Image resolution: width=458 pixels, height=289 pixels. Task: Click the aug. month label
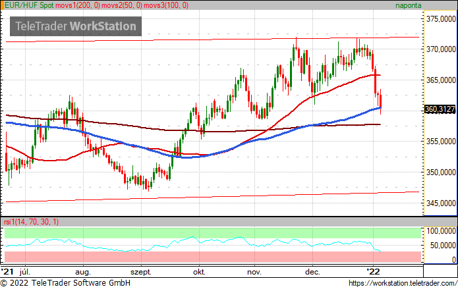coord(83,273)
